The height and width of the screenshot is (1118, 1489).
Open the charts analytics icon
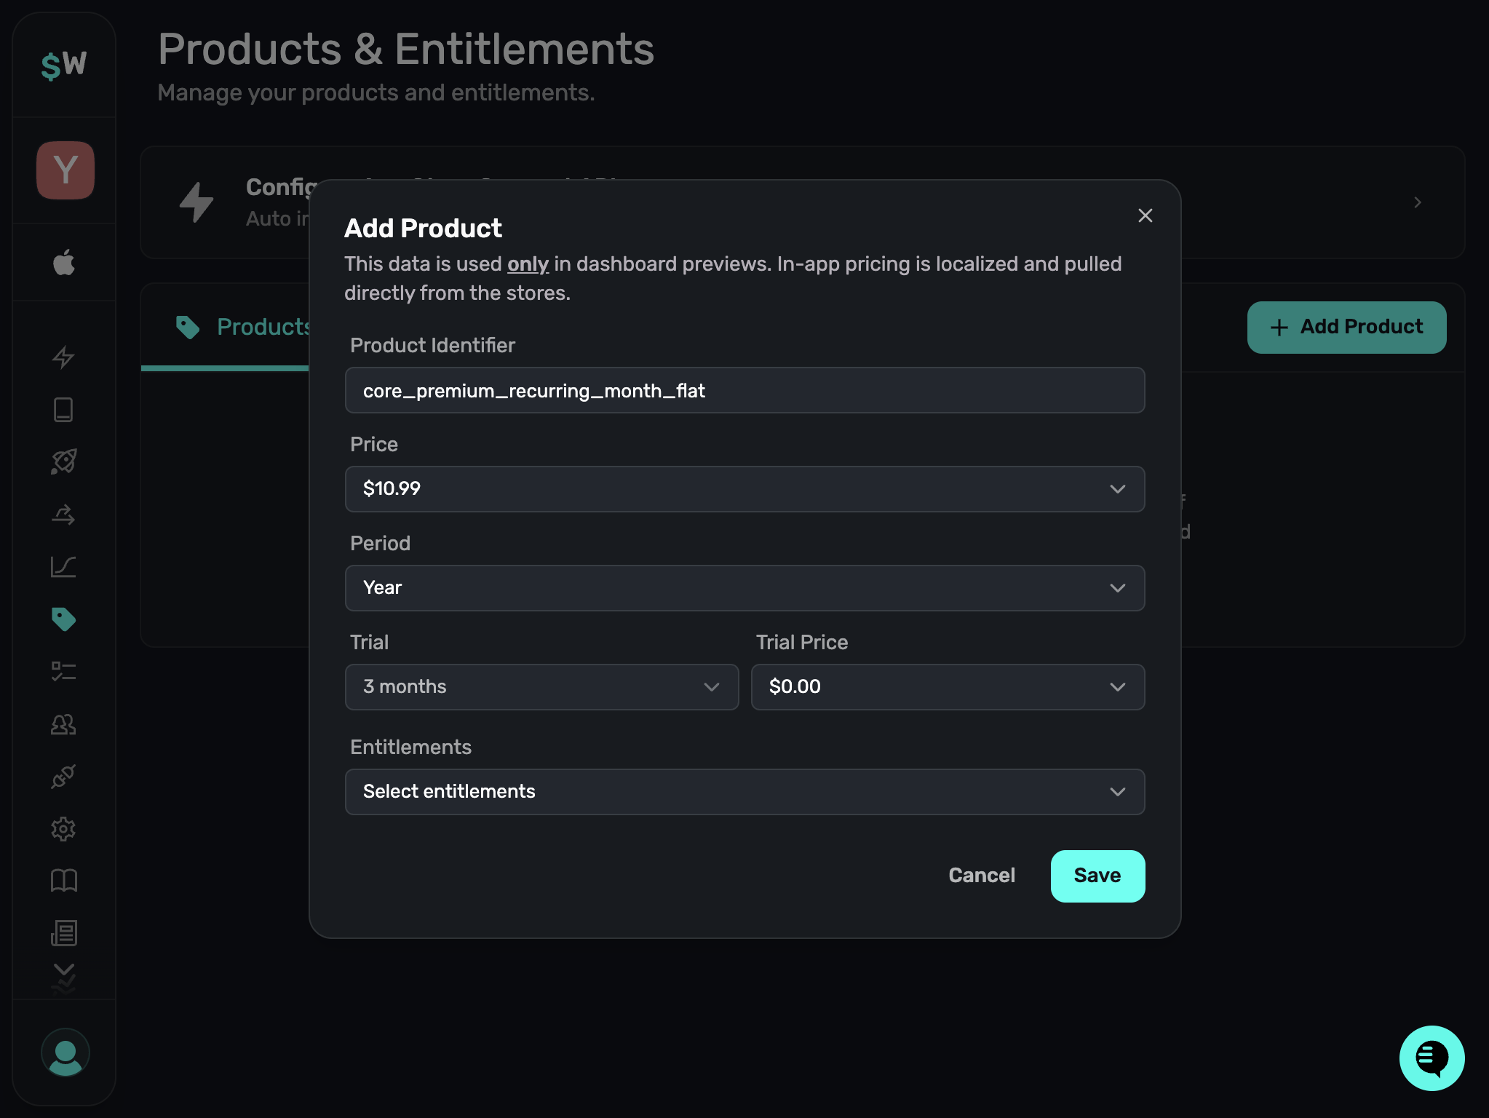coord(64,567)
